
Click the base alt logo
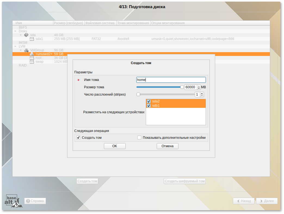point(14,201)
